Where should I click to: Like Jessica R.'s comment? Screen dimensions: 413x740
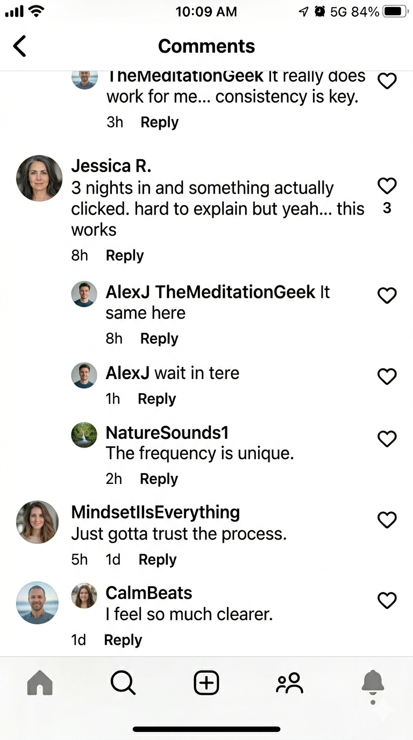click(x=387, y=186)
